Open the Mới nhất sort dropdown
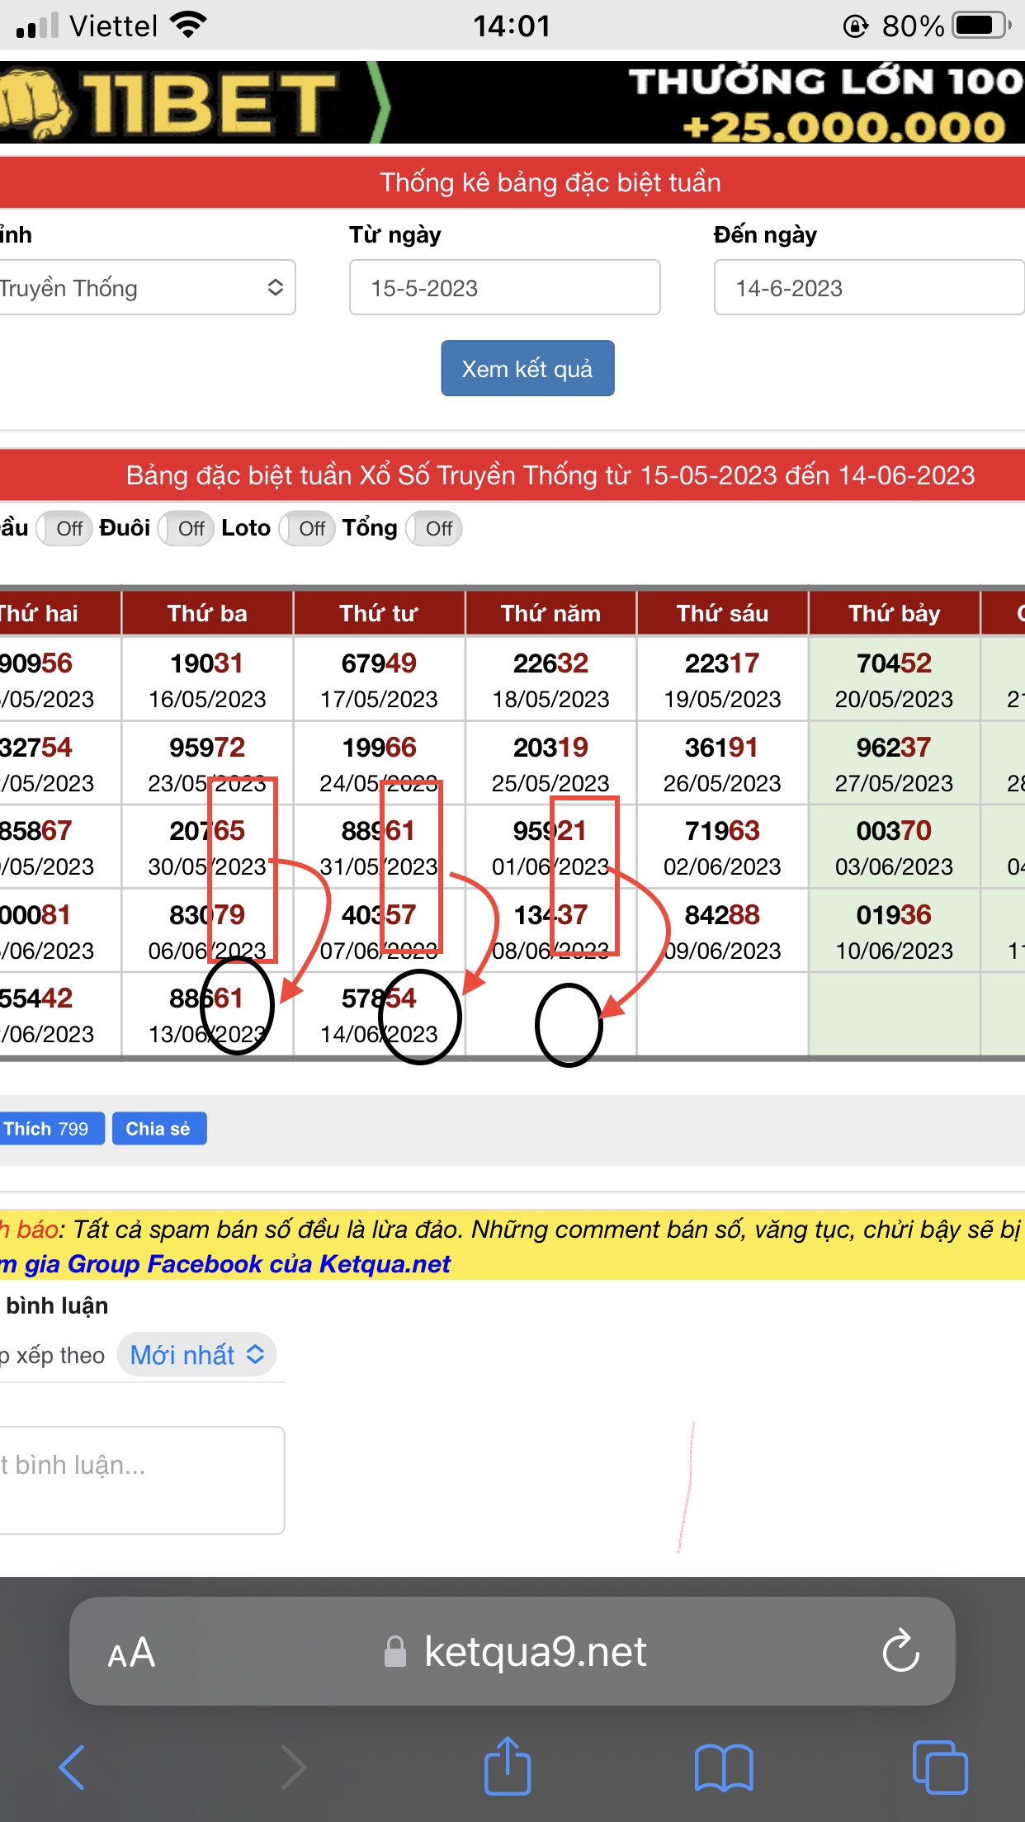Viewport: 1025px width, 1822px height. point(196,1354)
